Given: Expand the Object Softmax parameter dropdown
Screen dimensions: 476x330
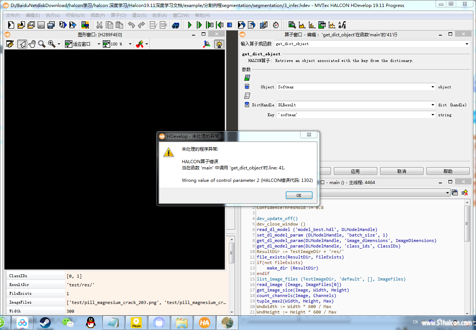Looking at the screenshot, I should point(433,87).
